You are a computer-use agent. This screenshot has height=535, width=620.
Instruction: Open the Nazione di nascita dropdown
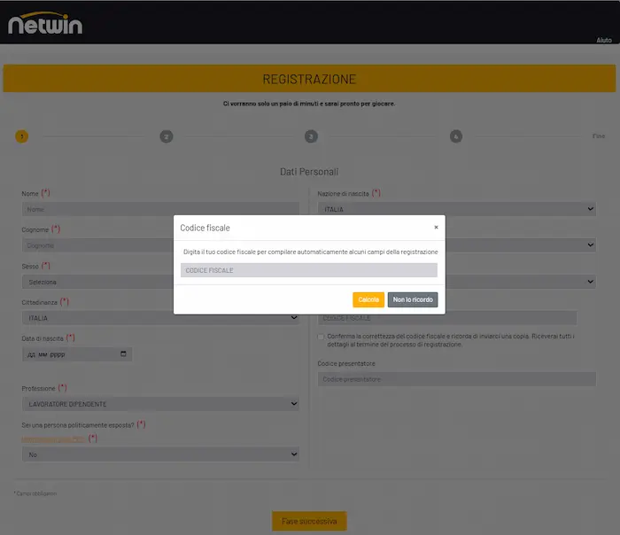(x=457, y=209)
